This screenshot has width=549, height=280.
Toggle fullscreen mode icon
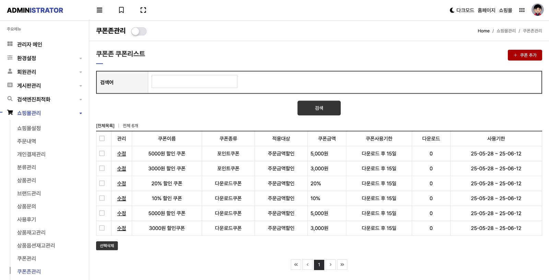click(x=143, y=10)
